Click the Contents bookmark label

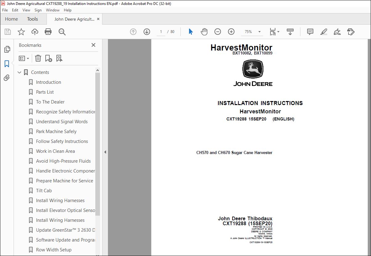40,72
